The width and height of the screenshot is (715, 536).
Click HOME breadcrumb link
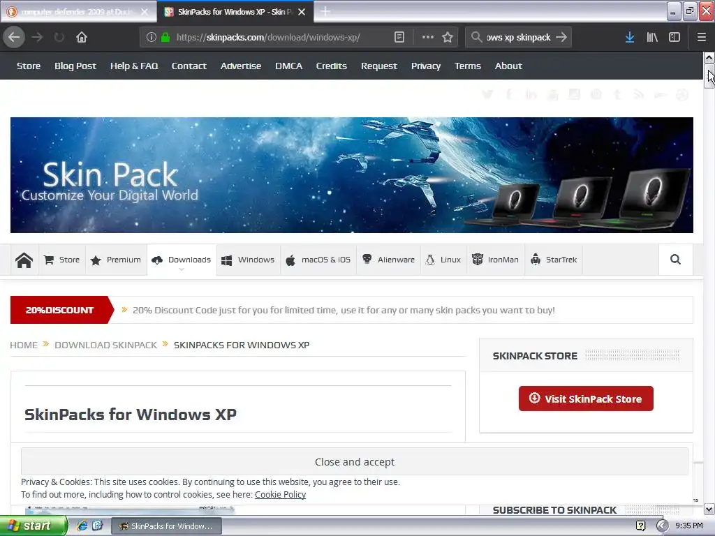24,345
